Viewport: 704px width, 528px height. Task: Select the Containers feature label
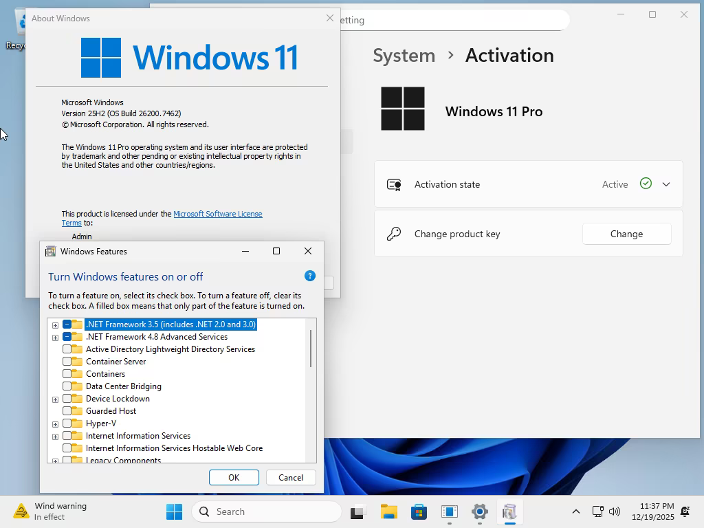point(105,373)
